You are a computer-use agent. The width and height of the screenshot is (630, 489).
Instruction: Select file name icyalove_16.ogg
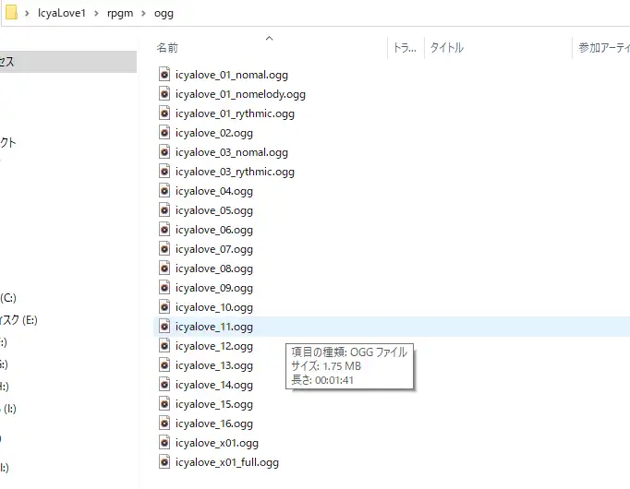213,424
